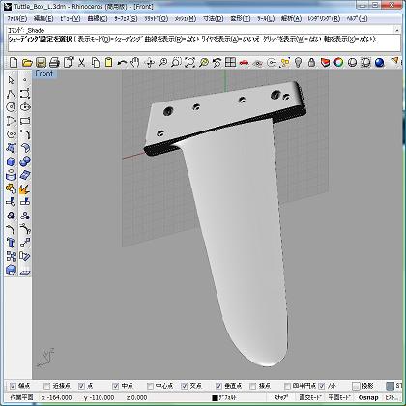Viewport: 406px width, 406px height.
Task: Open the four-viewport layout icon
Action: tap(230, 62)
